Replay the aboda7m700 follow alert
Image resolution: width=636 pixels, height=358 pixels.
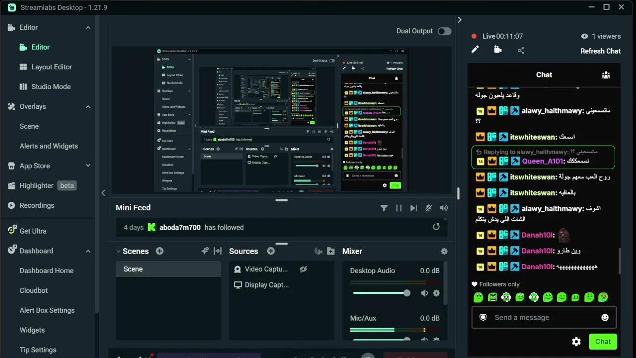(436, 227)
